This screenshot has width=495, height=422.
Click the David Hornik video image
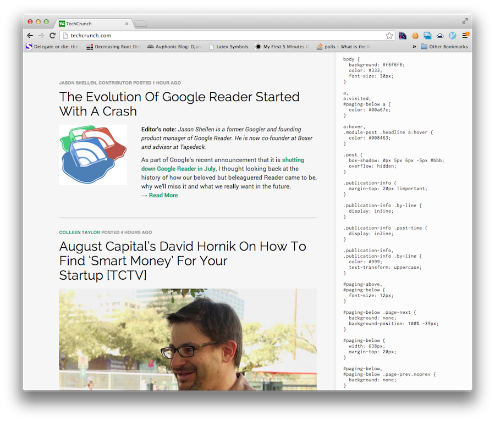coord(188,340)
